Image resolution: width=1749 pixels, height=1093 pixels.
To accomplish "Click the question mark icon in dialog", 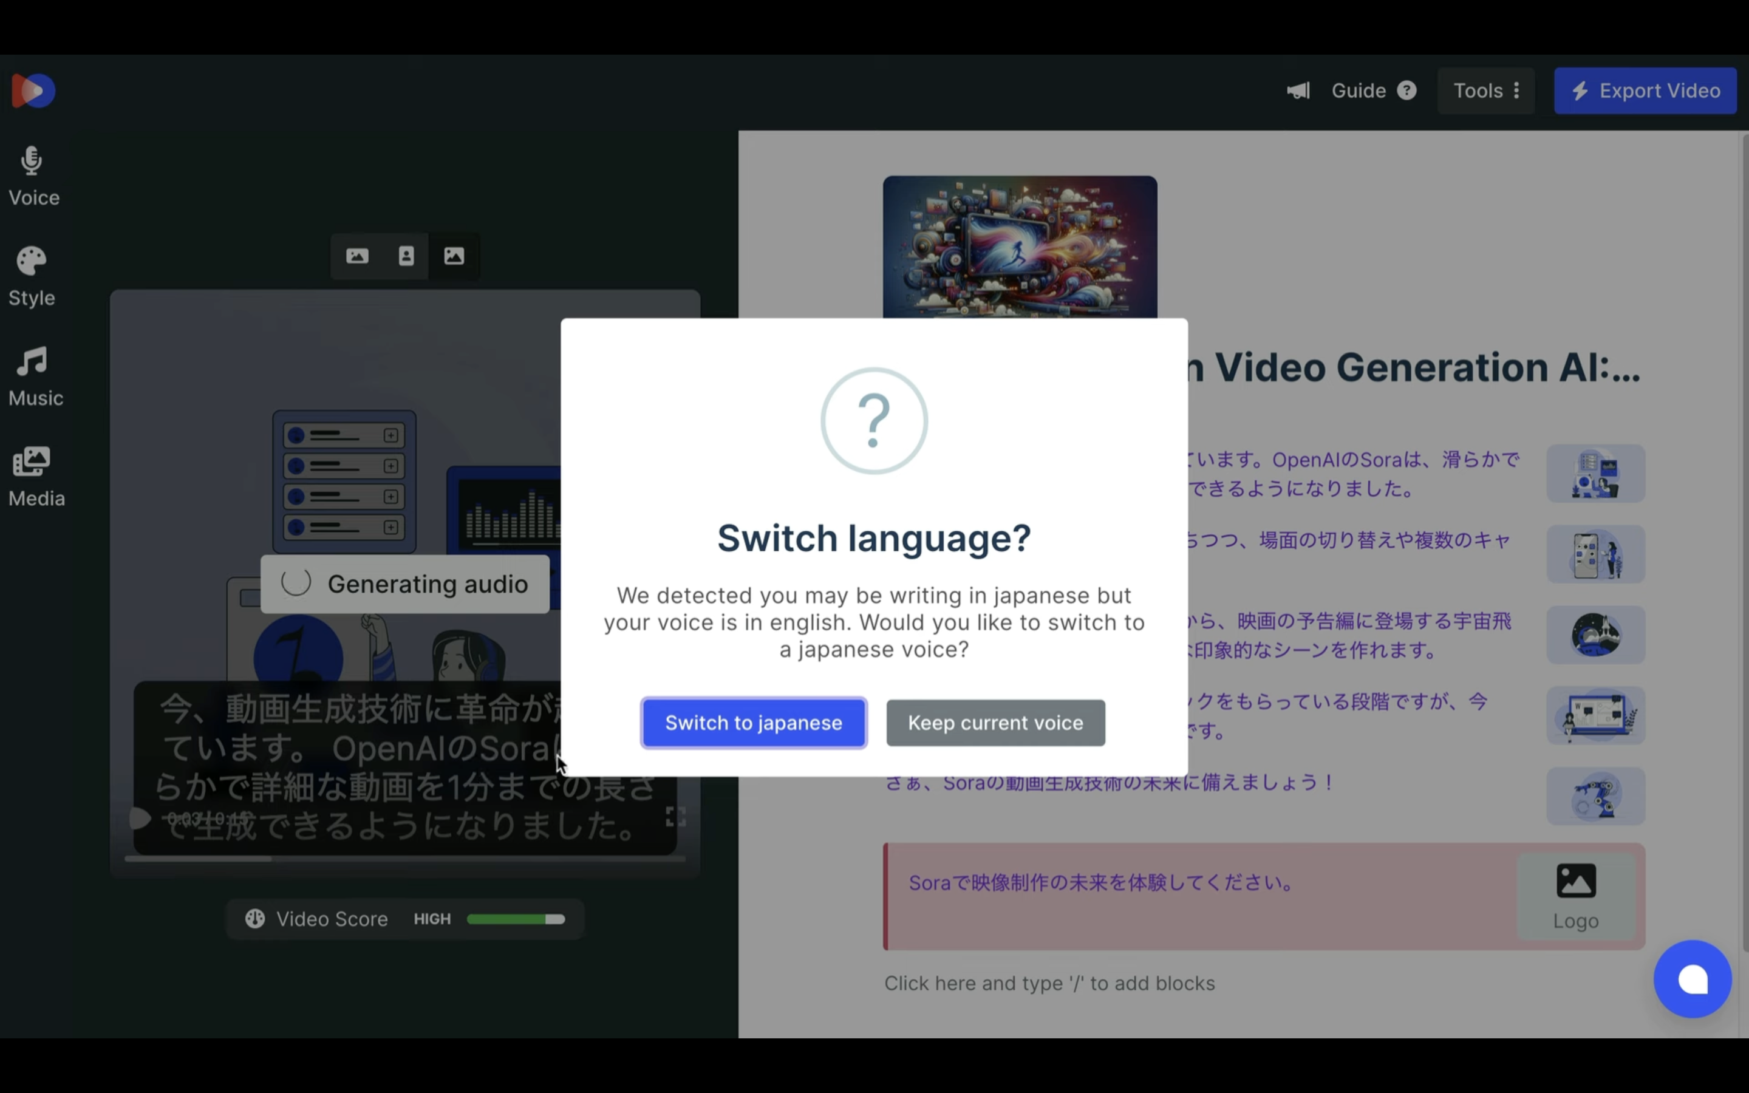I will pos(874,421).
